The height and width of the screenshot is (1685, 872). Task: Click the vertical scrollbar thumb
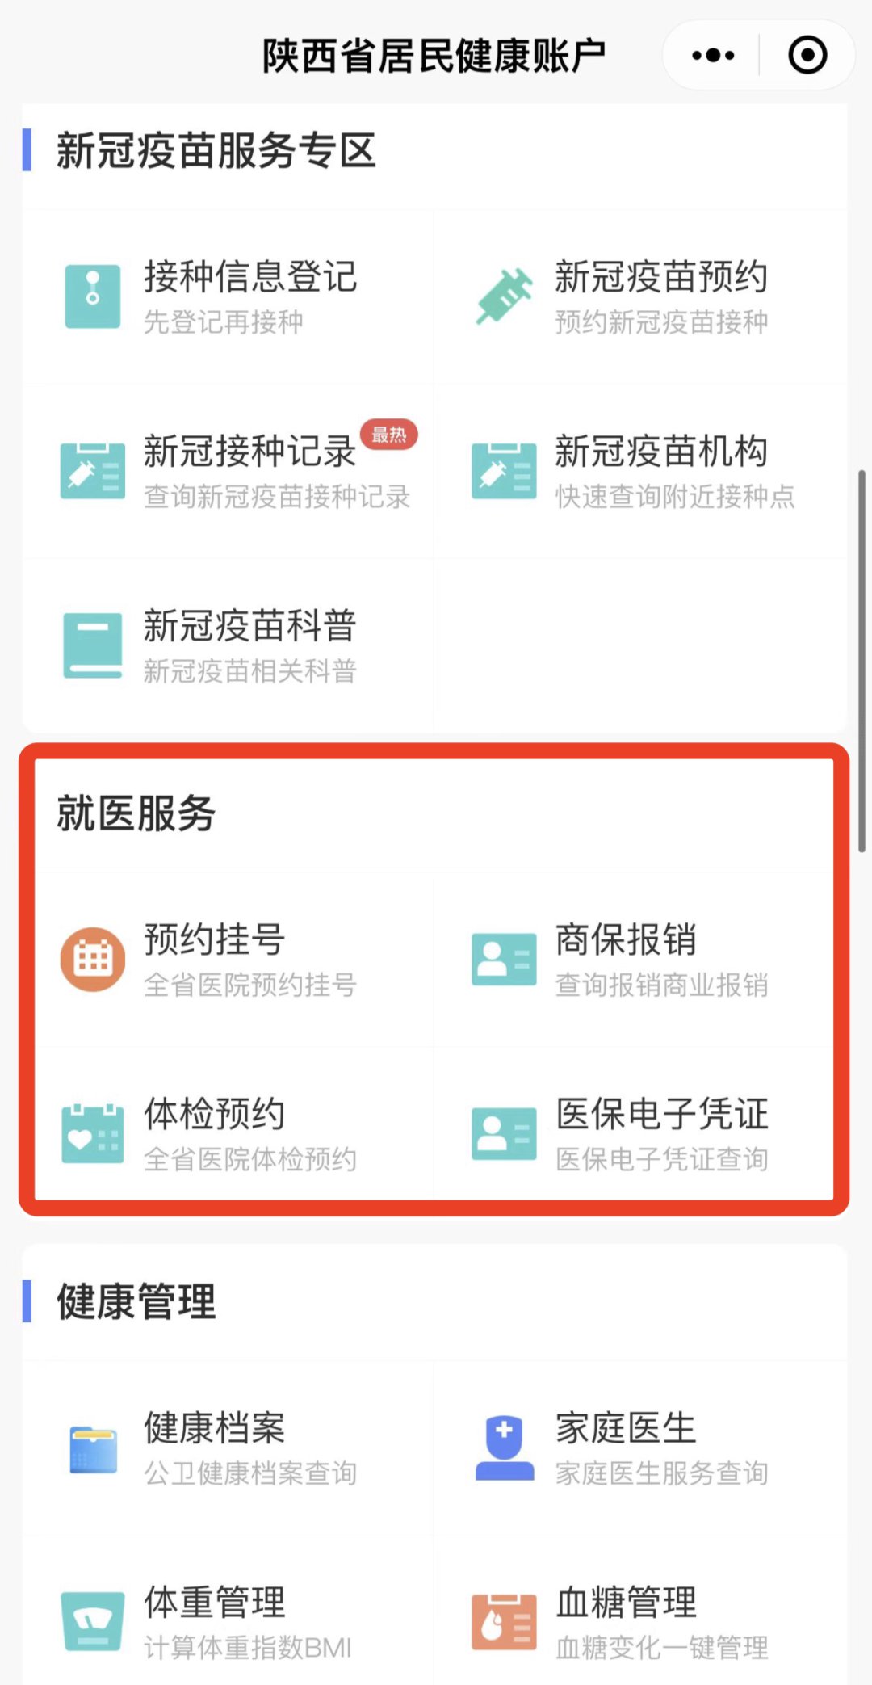tap(862, 661)
